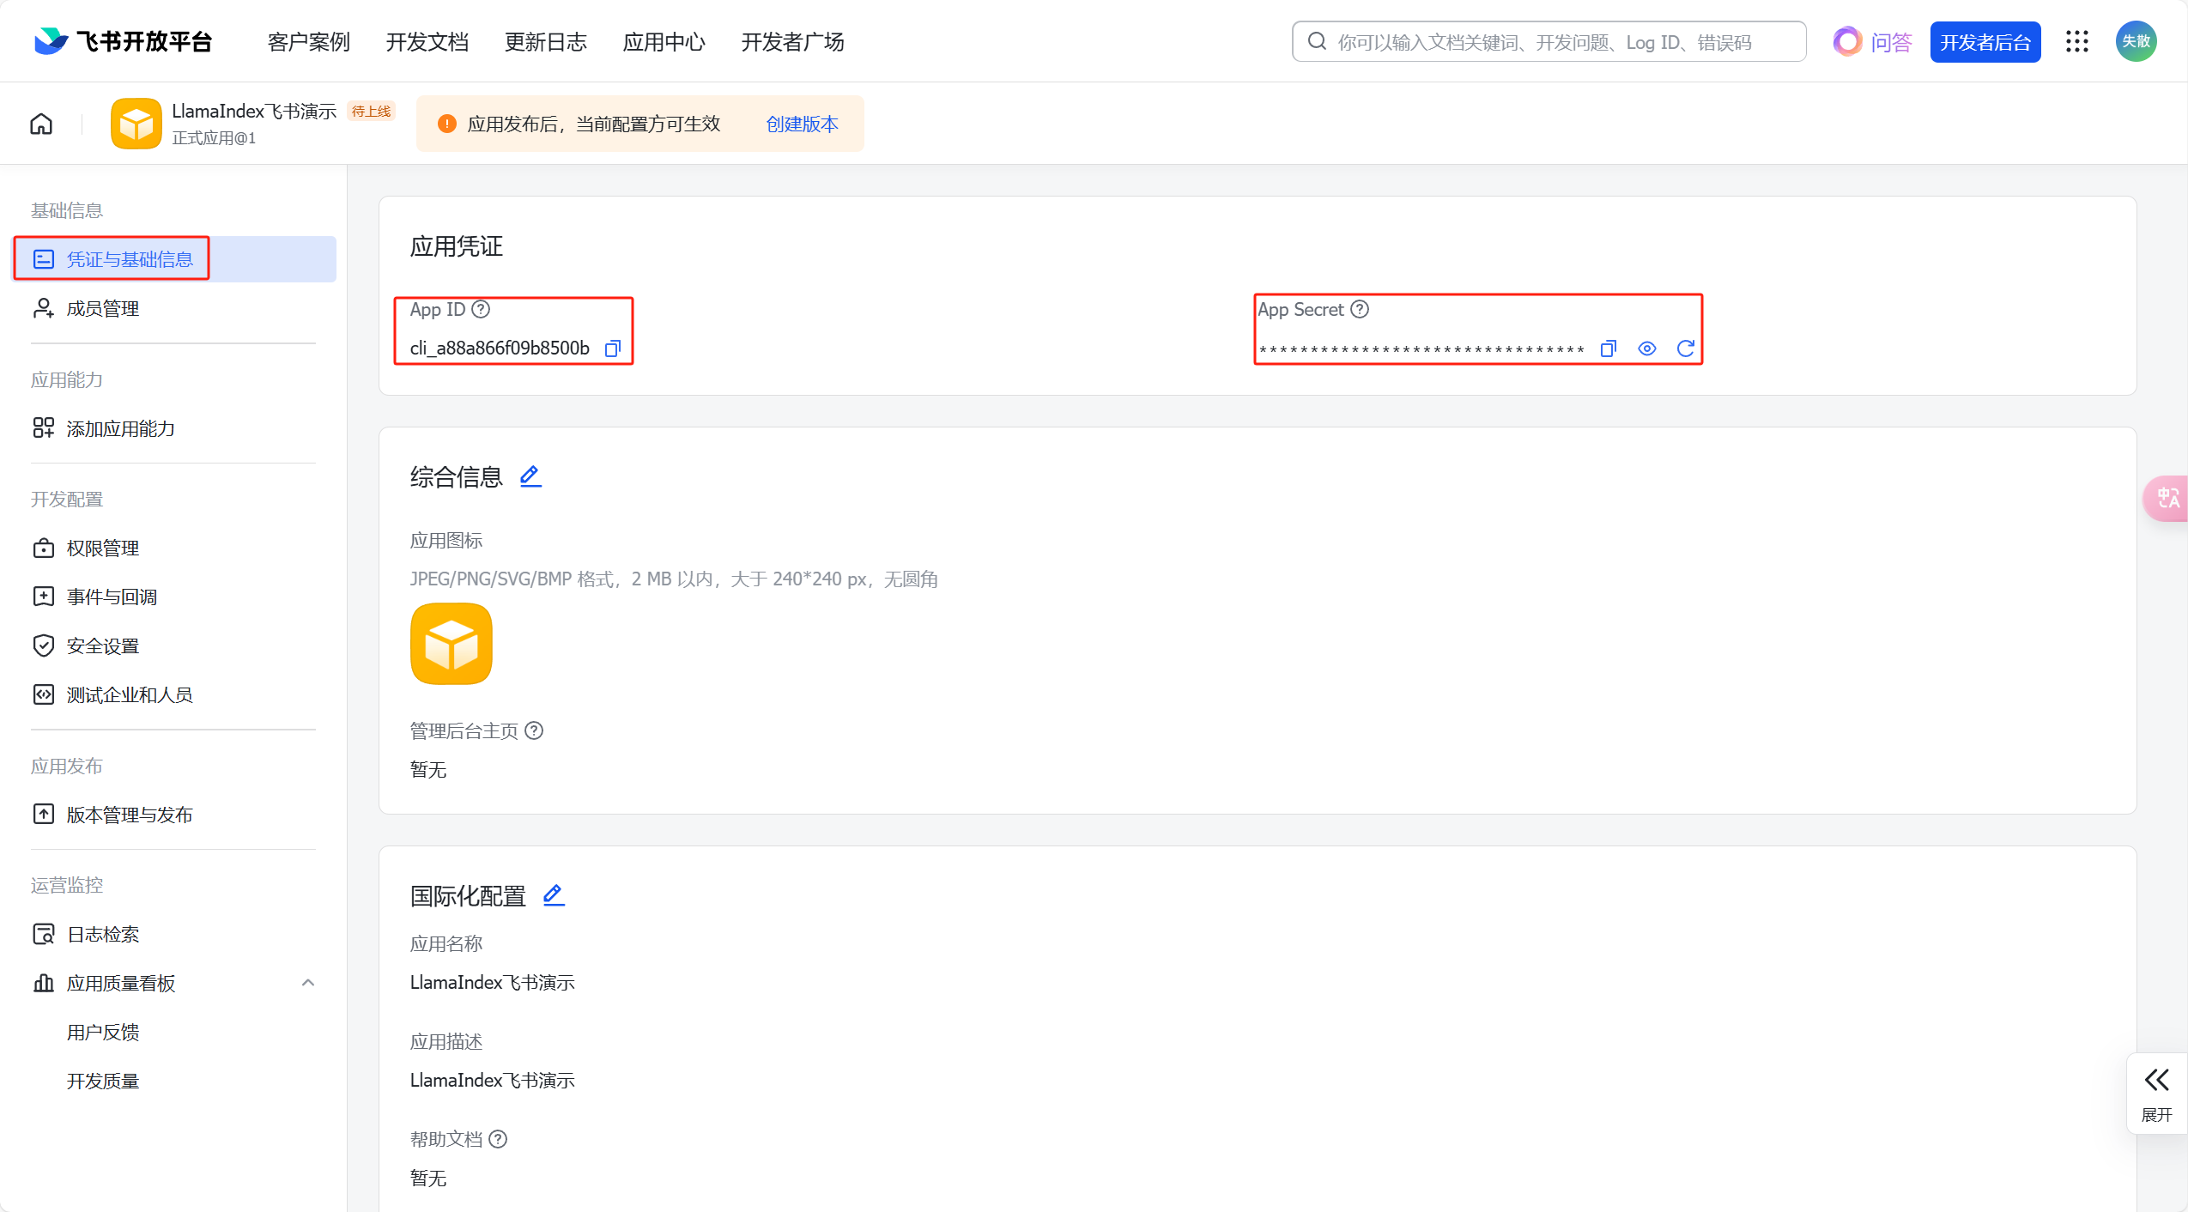This screenshot has width=2188, height=1212.
Task: Open user avatar account menu
Action: point(2136,41)
